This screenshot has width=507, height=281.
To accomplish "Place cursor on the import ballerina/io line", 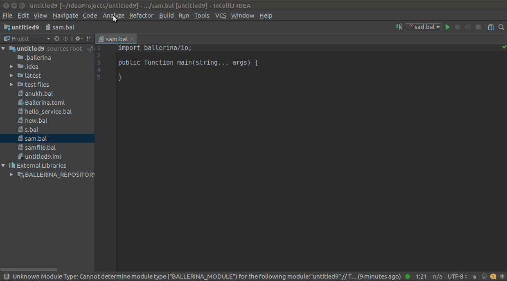I will point(155,48).
